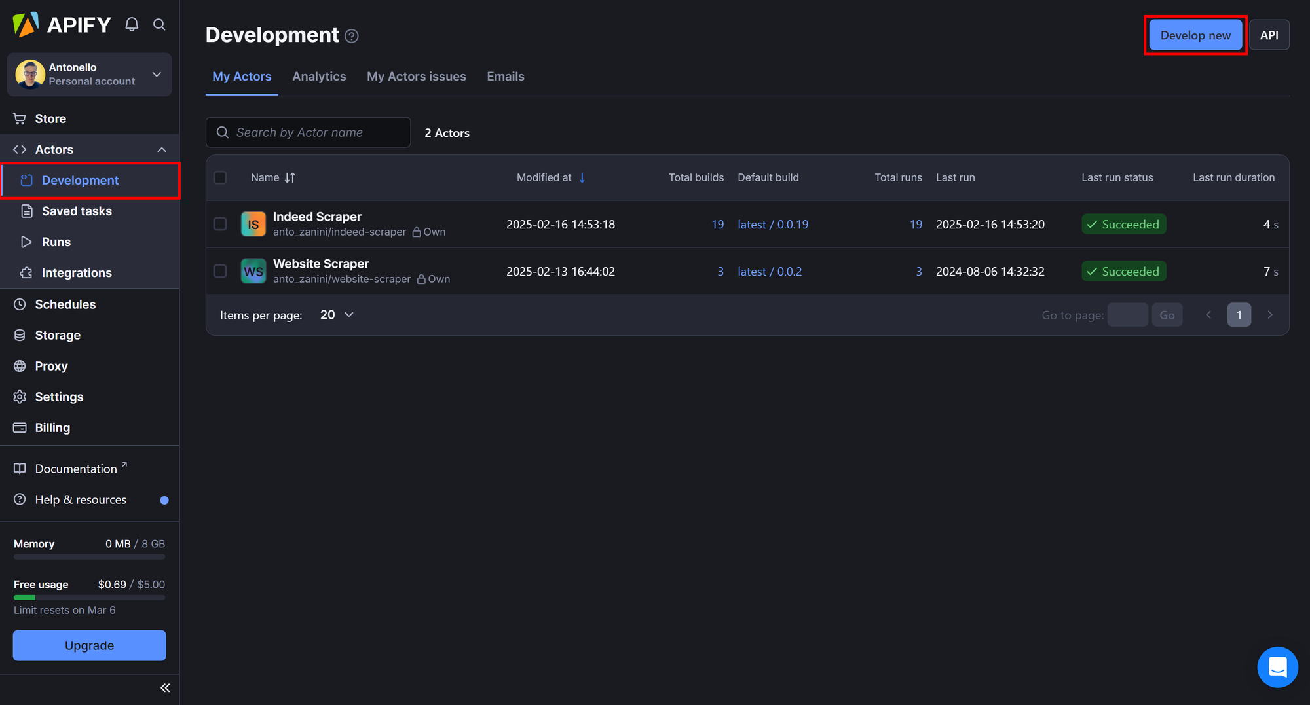
Task: Check the Indeed Scraper row checkbox
Action: [220, 224]
